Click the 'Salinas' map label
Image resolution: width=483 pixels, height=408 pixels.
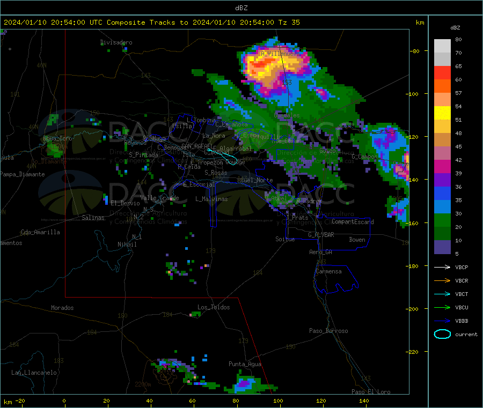click(x=93, y=218)
